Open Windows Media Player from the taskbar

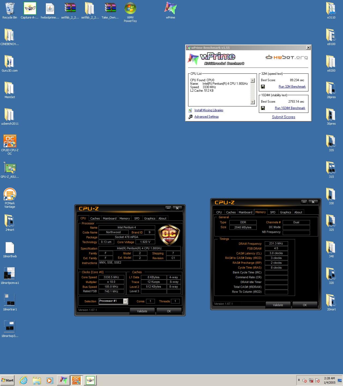pos(50,380)
